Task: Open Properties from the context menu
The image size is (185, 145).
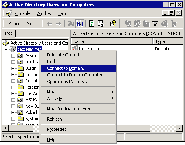Action: [x=78, y=129]
